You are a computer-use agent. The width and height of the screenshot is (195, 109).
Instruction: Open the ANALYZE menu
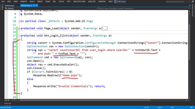pos(92,1)
